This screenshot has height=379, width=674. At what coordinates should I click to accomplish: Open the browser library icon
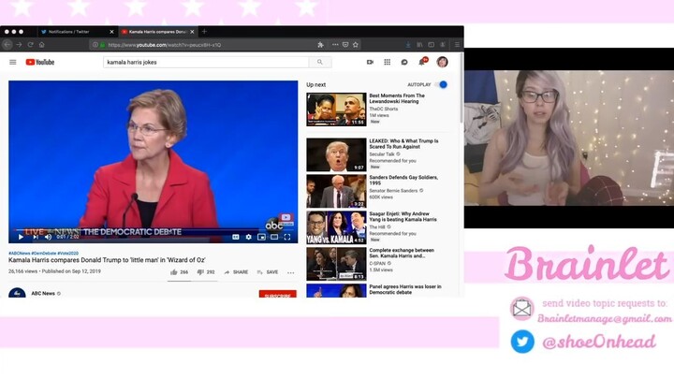(x=419, y=44)
